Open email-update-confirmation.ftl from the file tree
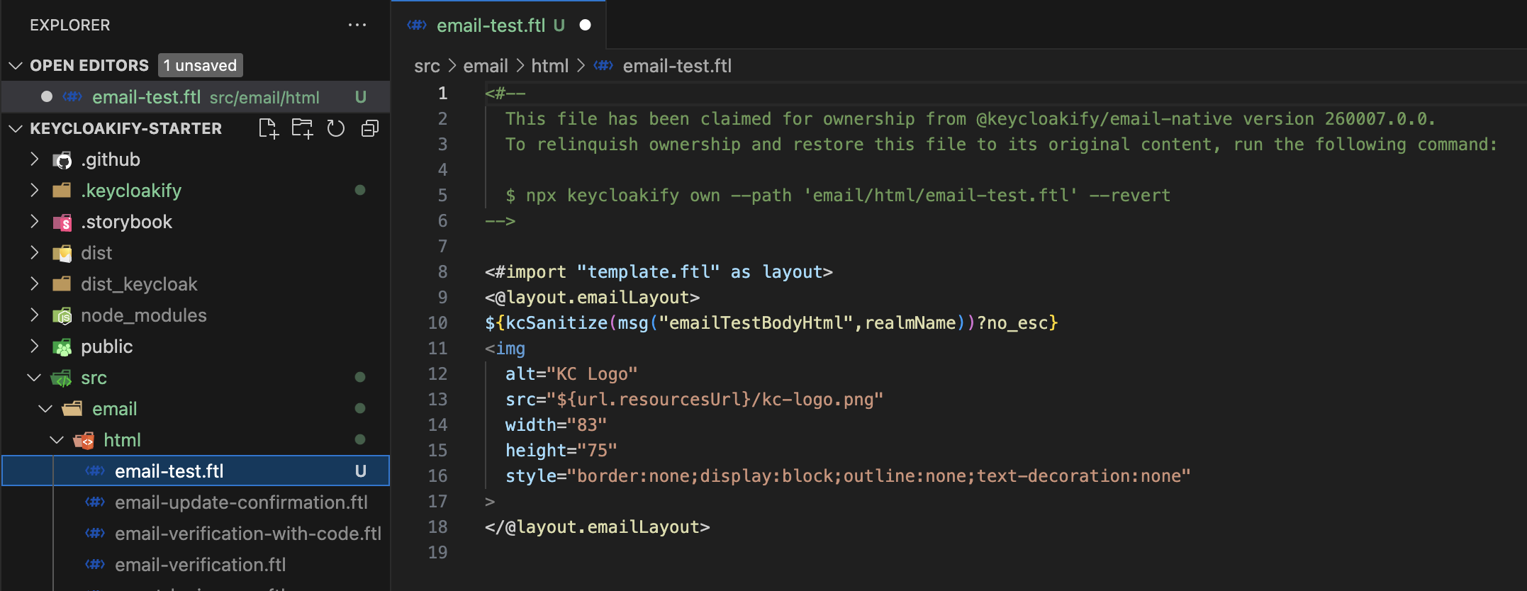The image size is (1527, 591). [241, 502]
